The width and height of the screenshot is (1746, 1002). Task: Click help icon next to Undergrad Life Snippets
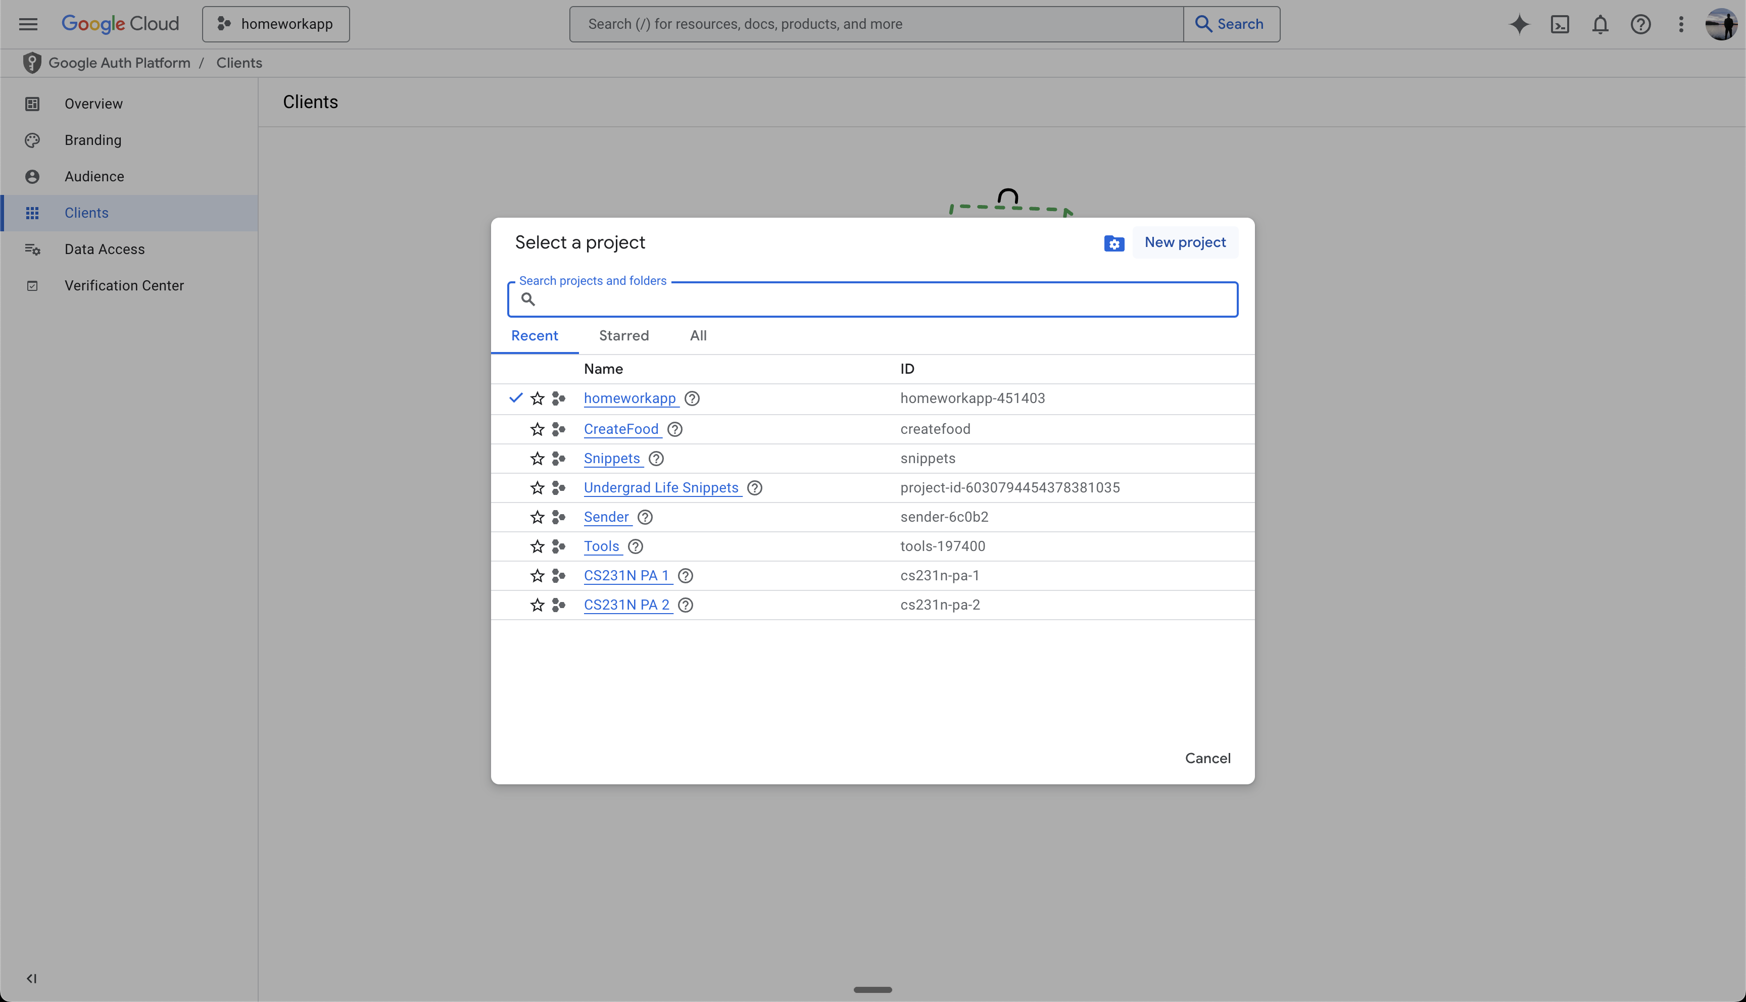tap(755, 488)
